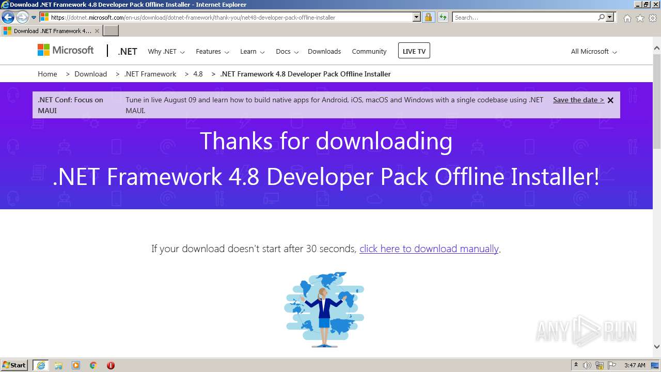Click the volume speaker tray icon
This screenshot has height=372, width=661.
pos(587,365)
